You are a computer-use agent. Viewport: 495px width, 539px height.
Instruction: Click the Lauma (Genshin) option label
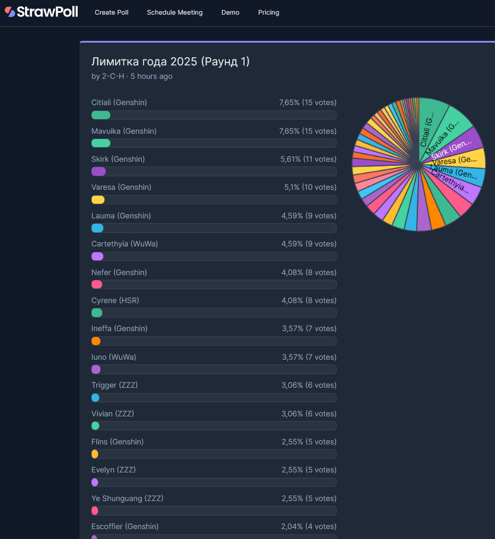pos(121,216)
